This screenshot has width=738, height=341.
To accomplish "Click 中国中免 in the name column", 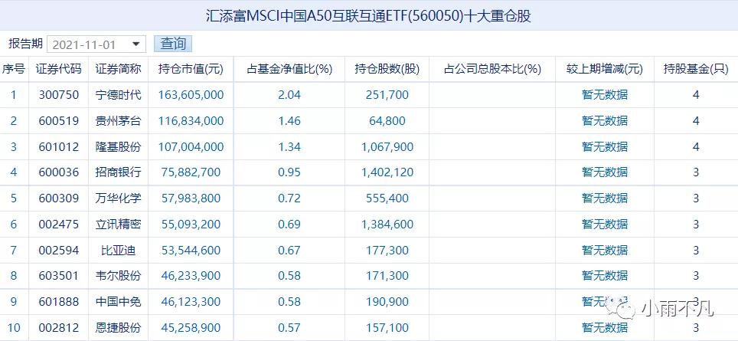I will (x=118, y=301).
